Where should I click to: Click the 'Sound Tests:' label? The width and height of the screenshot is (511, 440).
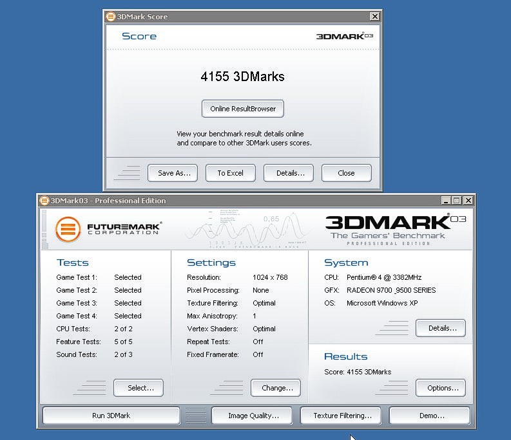coord(77,354)
